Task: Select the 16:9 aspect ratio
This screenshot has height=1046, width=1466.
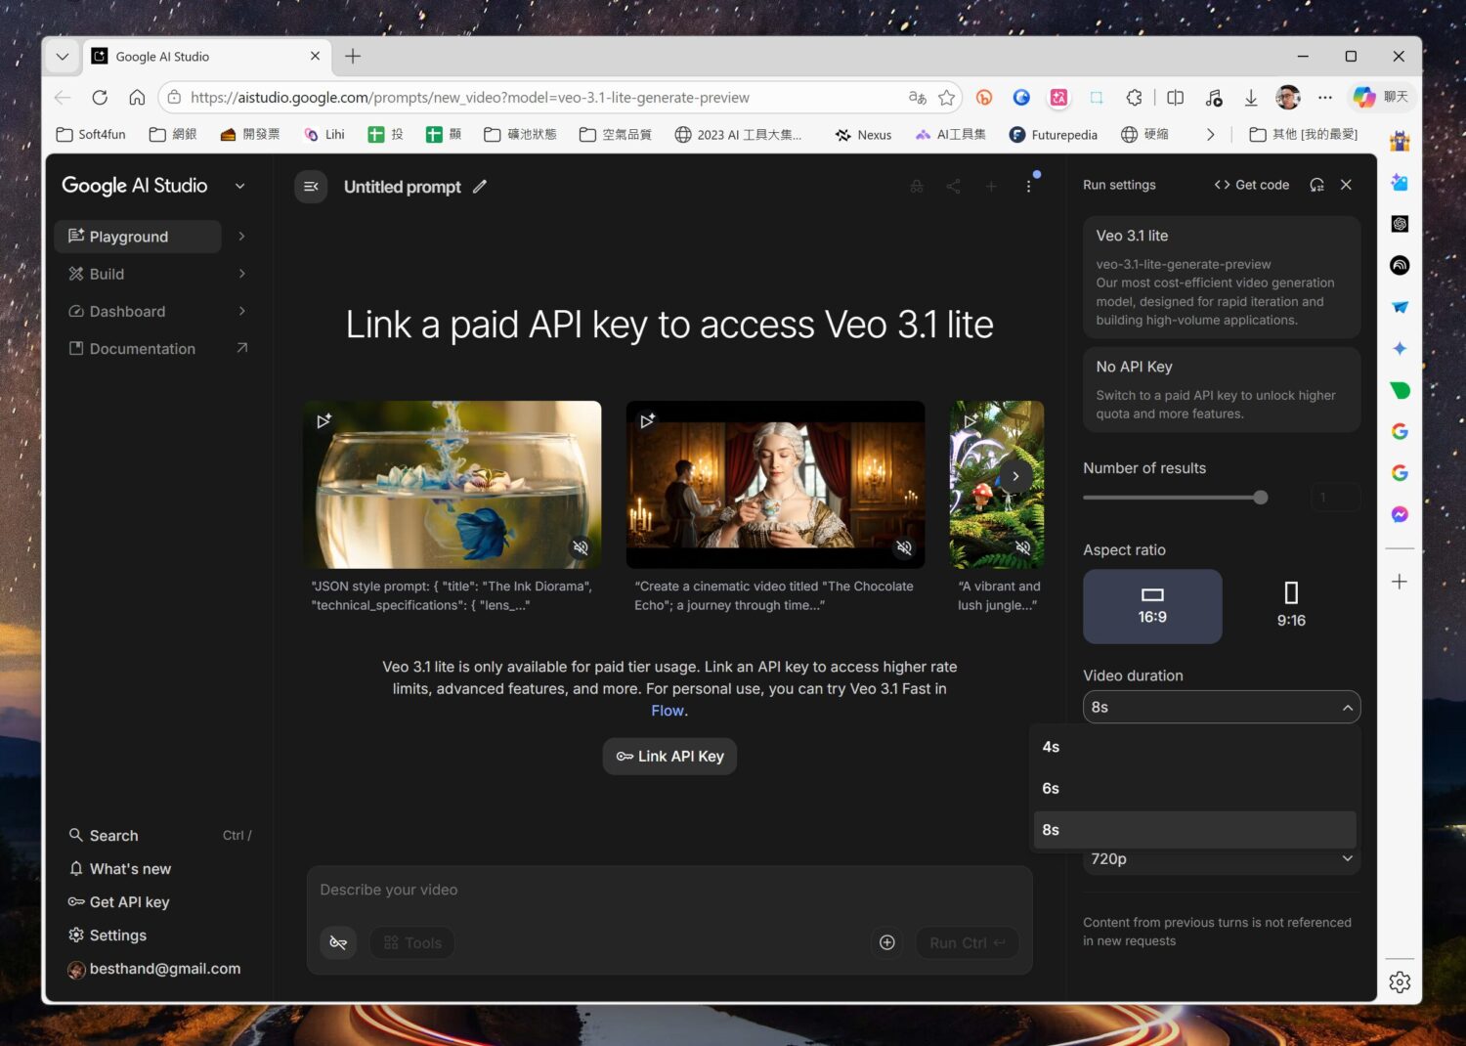Action: click(1152, 606)
